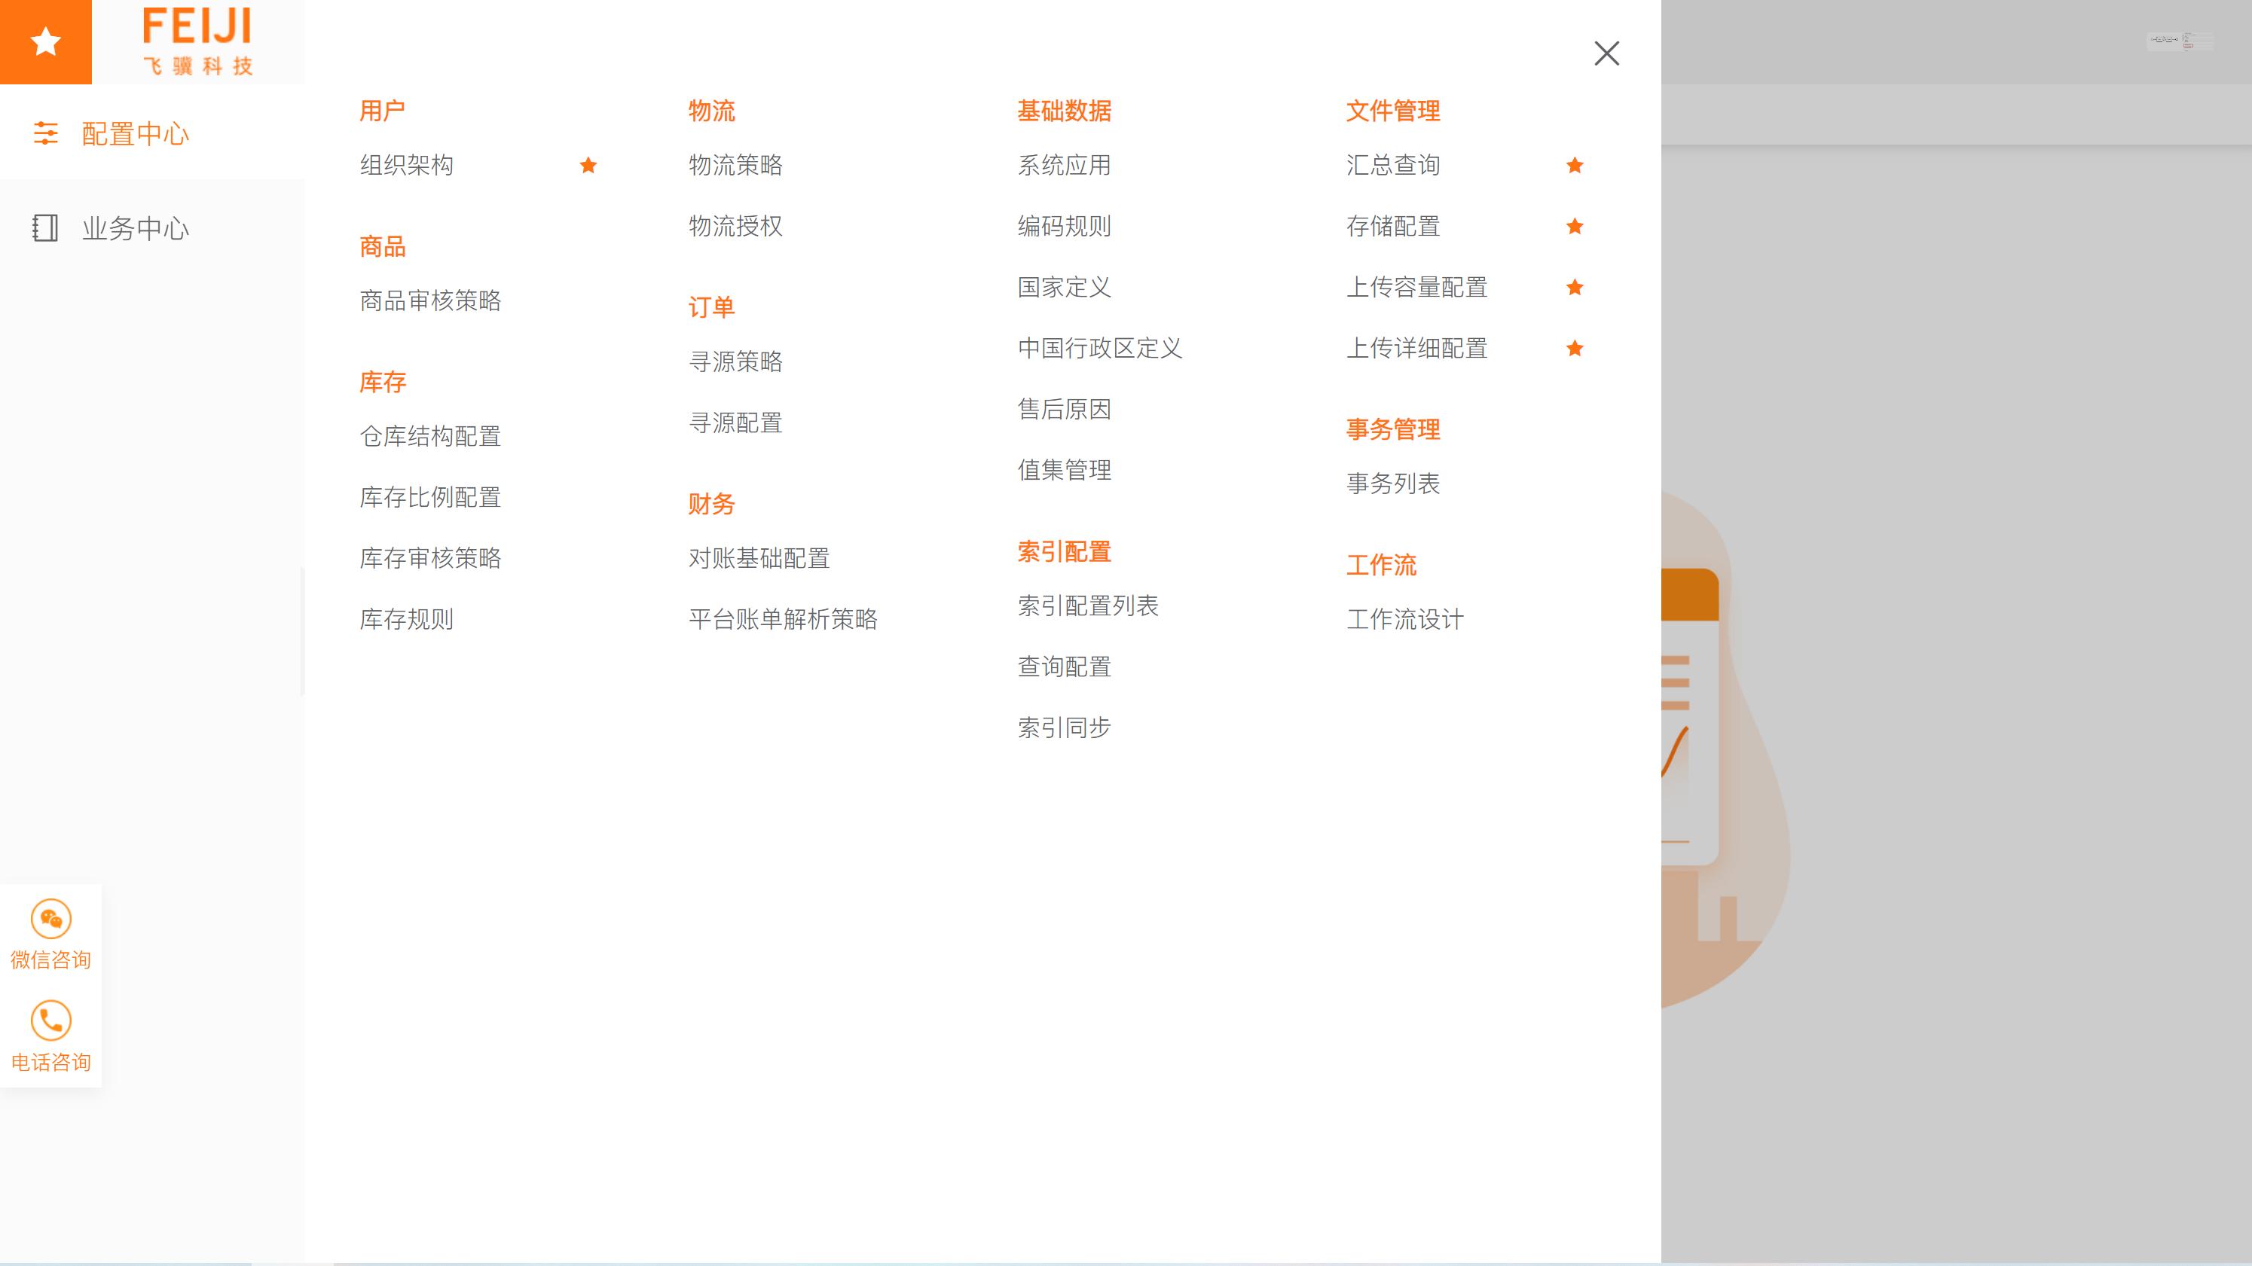Close the navigation overlay with the X icon
This screenshot has height=1266, width=2252.
tap(1607, 53)
